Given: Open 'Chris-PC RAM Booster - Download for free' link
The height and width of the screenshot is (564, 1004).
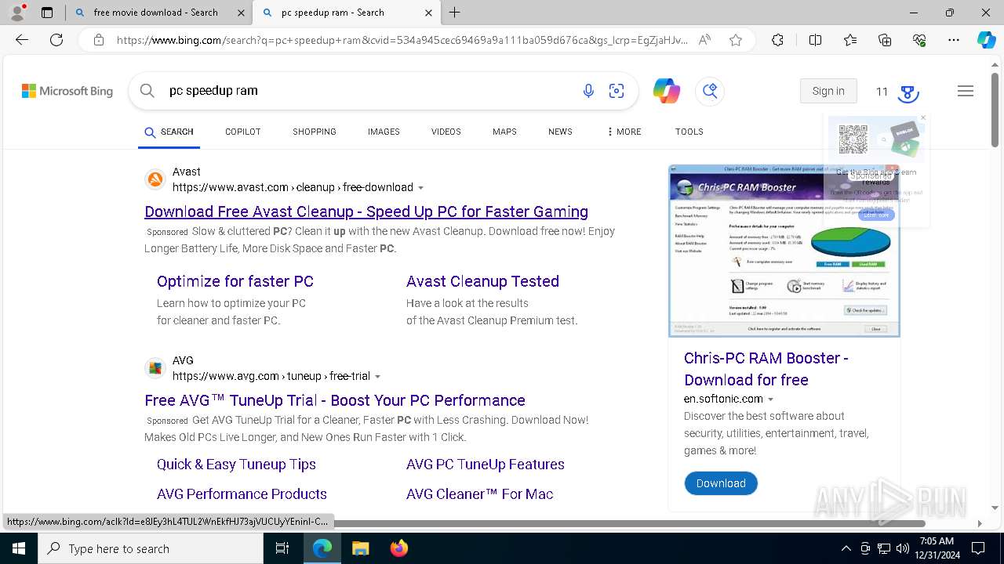Looking at the screenshot, I should (x=766, y=369).
